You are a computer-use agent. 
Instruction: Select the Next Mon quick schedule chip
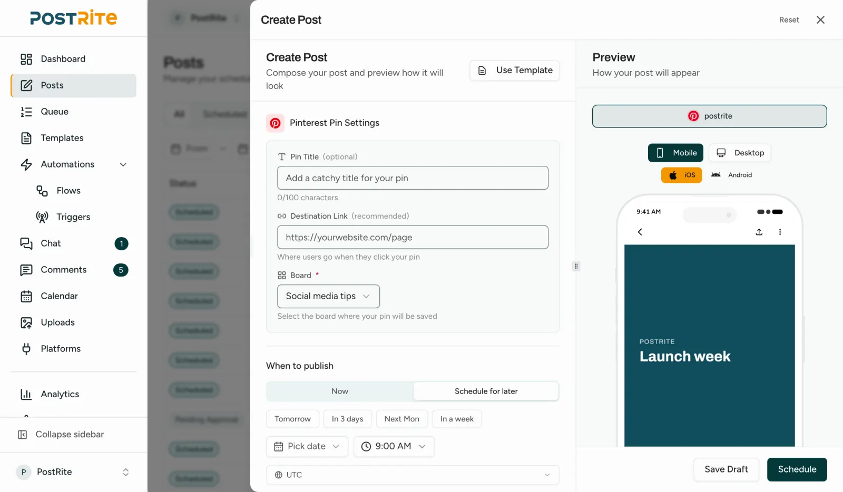tap(402, 419)
